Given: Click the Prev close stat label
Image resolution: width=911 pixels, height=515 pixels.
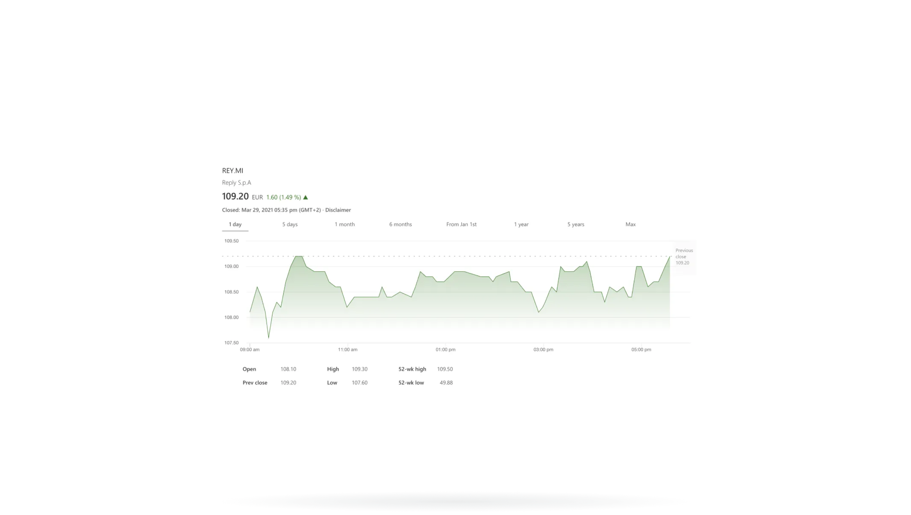Looking at the screenshot, I should [x=255, y=383].
